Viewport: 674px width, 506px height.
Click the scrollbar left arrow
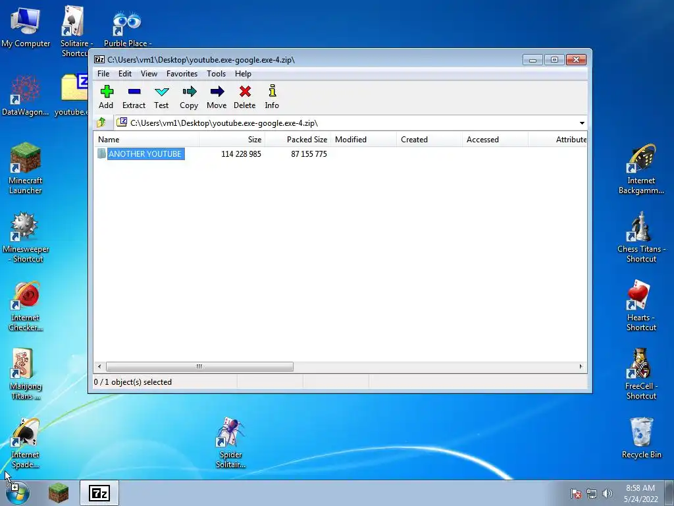(99, 366)
